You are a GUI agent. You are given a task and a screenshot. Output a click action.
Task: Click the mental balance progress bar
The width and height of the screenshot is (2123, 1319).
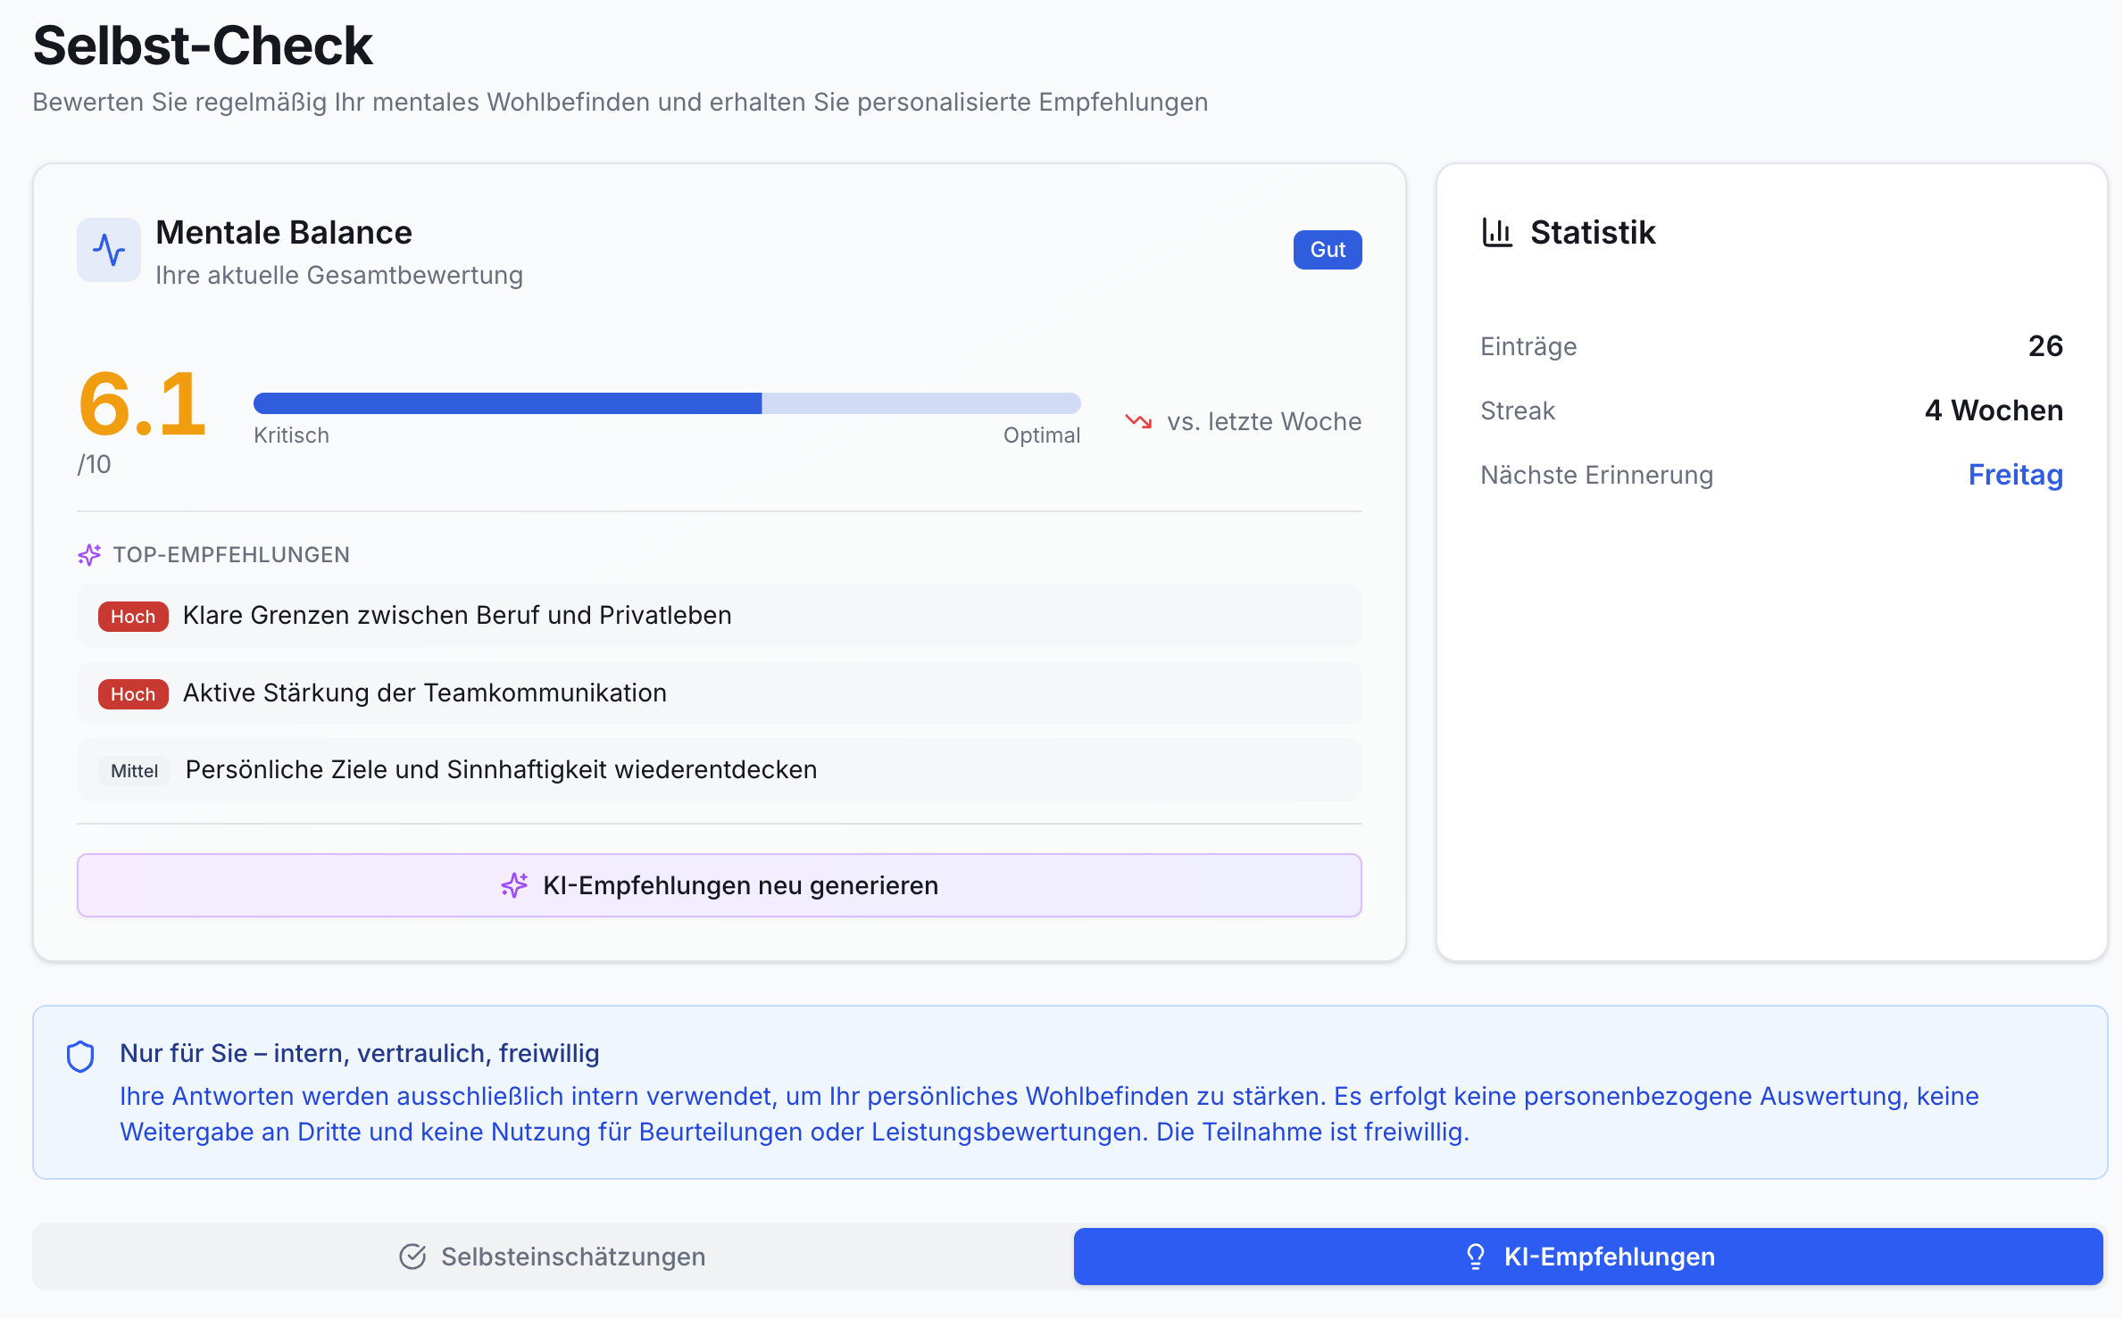coord(667,403)
